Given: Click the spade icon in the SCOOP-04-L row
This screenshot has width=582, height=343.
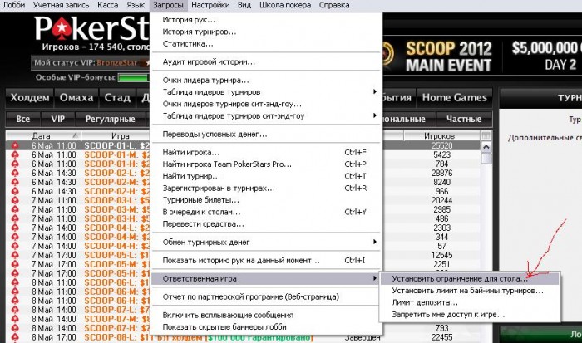Looking at the screenshot, I should pyautogui.click(x=15, y=228).
